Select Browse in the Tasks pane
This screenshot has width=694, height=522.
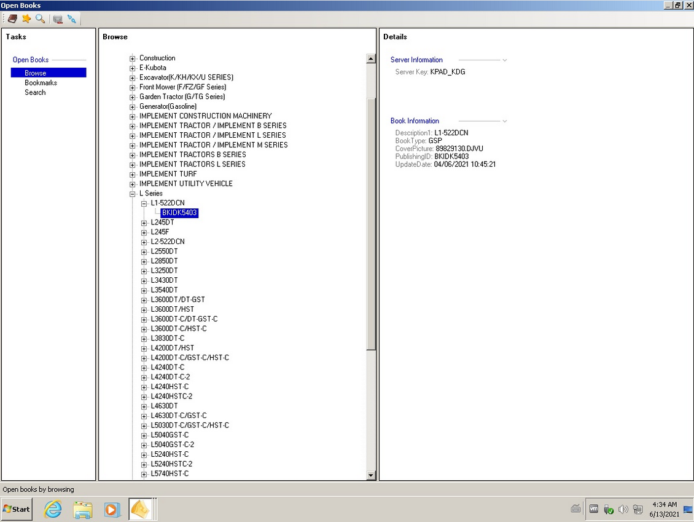[x=49, y=73]
